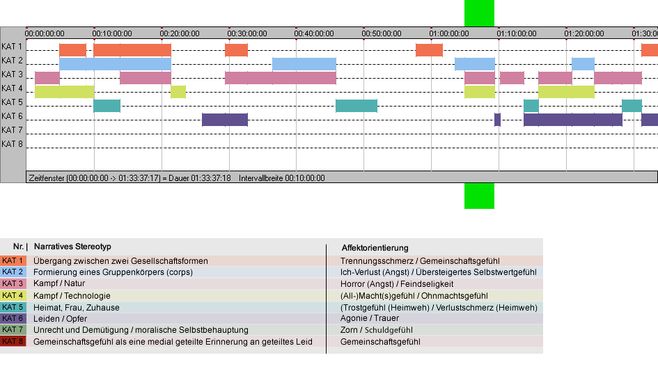The width and height of the screenshot is (658, 369).
Task: Click the light blue KAT 2 legend swatch
Action: [13, 272]
